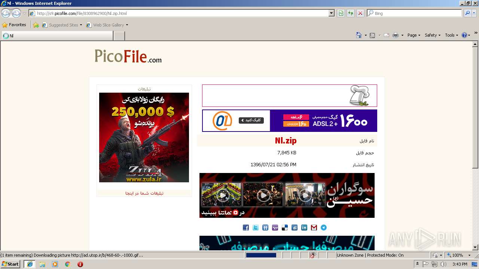Click volume speaker tray icon
The width and height of the screenshot is (479, 269).
[443, 264]
